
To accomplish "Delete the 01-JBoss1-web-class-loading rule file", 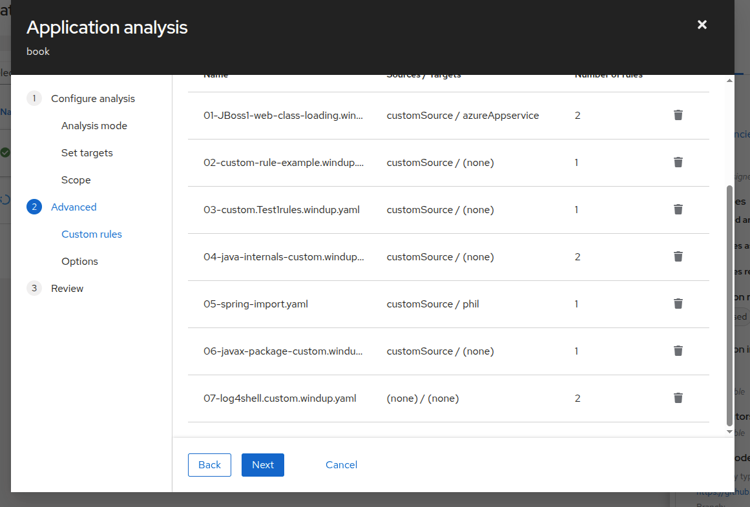I will tap(678, 115).
